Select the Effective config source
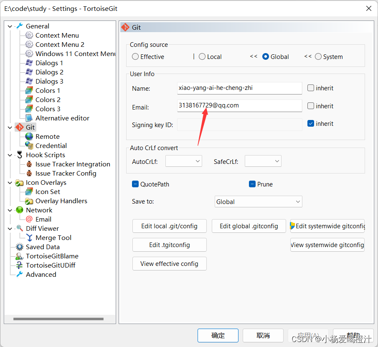Image resolution: width=378 pixels, height=347 pixels. pos(135,56)
